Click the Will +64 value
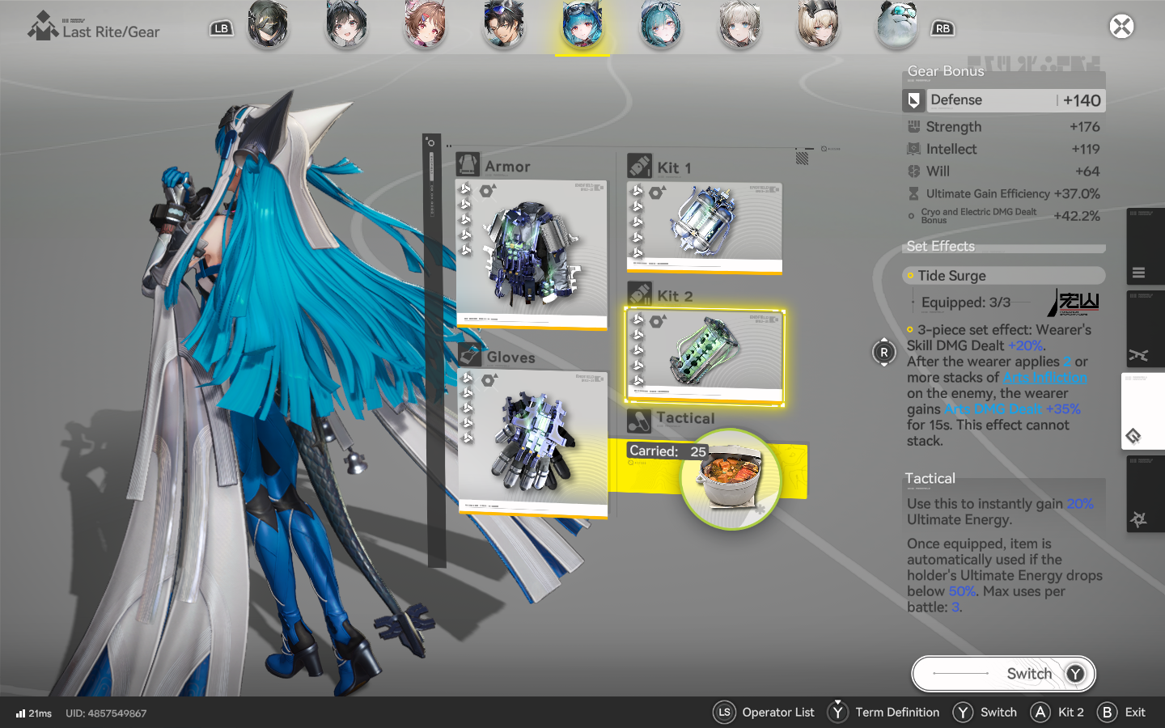The height and width of the screenshot is (728, 1165). [x=1088, y=171]
